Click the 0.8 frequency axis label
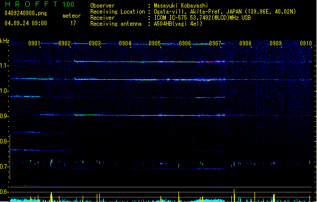This screenshot has height=202, width=317. (x=5, y=141)
